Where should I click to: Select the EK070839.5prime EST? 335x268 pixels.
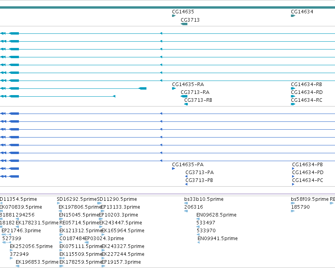point(2,211)
